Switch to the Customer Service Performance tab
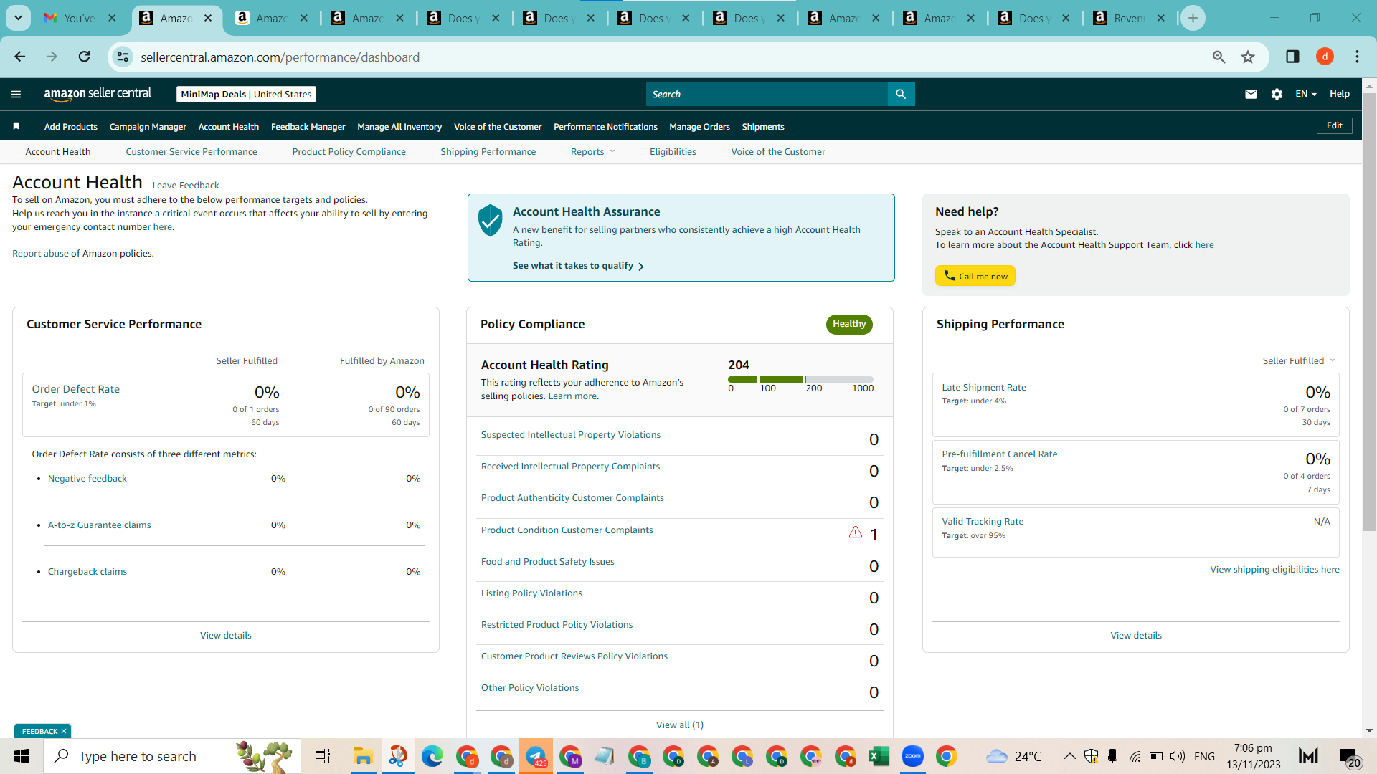The width and height of the screenshot is (1377, 774). click(191, 151)
